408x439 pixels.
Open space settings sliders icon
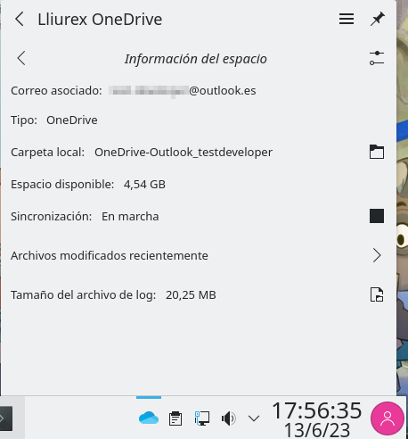[377, 58]
